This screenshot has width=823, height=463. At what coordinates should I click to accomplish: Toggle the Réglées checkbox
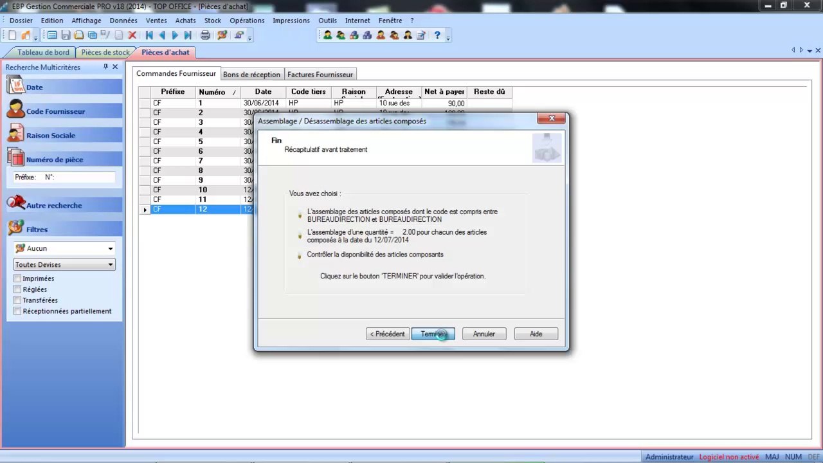point(17,289)
